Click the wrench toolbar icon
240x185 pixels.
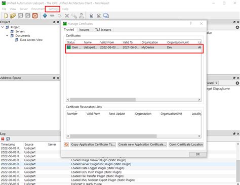click(x=74, y=16)
